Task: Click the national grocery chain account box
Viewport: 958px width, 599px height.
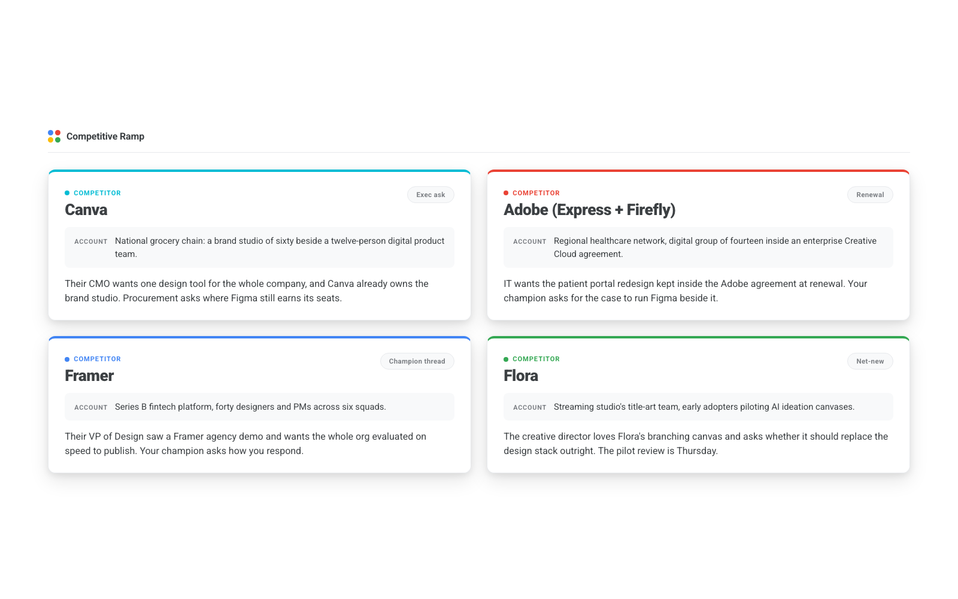Action: pyautogui.click(x=259, y=247)
